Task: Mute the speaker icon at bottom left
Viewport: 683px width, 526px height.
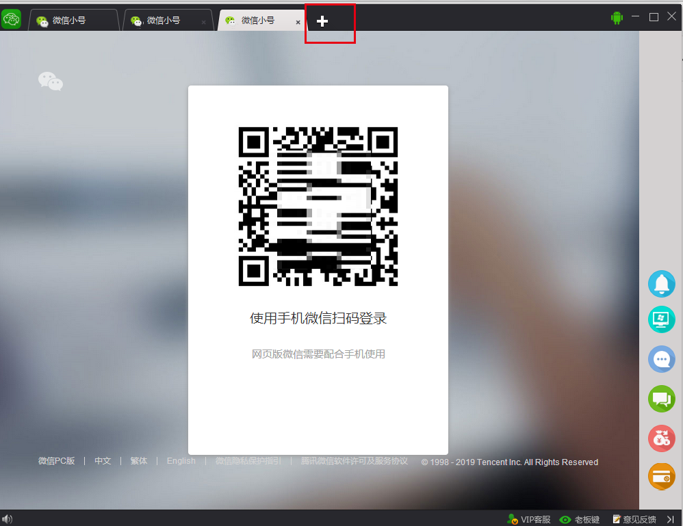Action: (7, 518)
